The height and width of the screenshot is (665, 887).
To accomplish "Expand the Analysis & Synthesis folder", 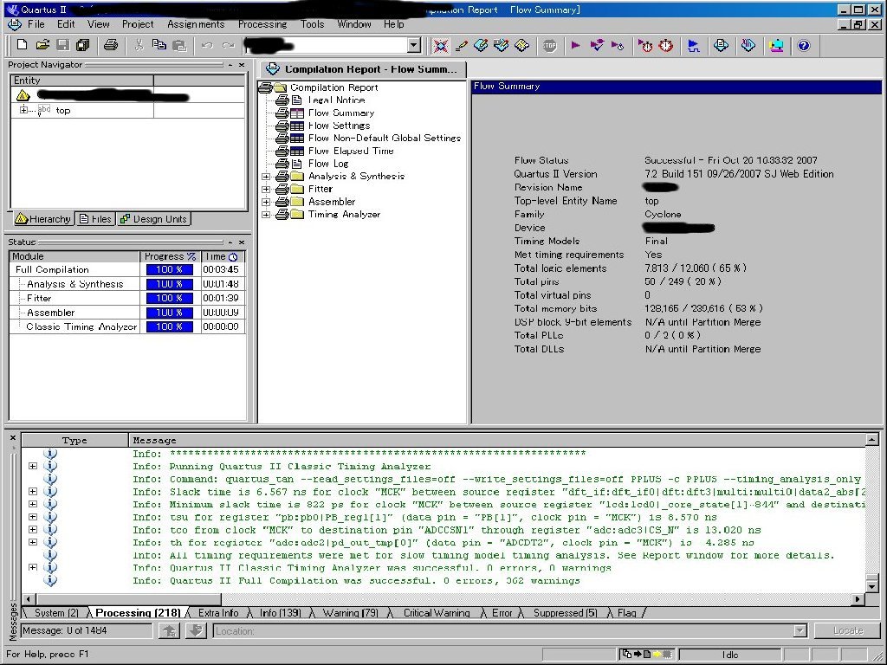I will (266, 177).
